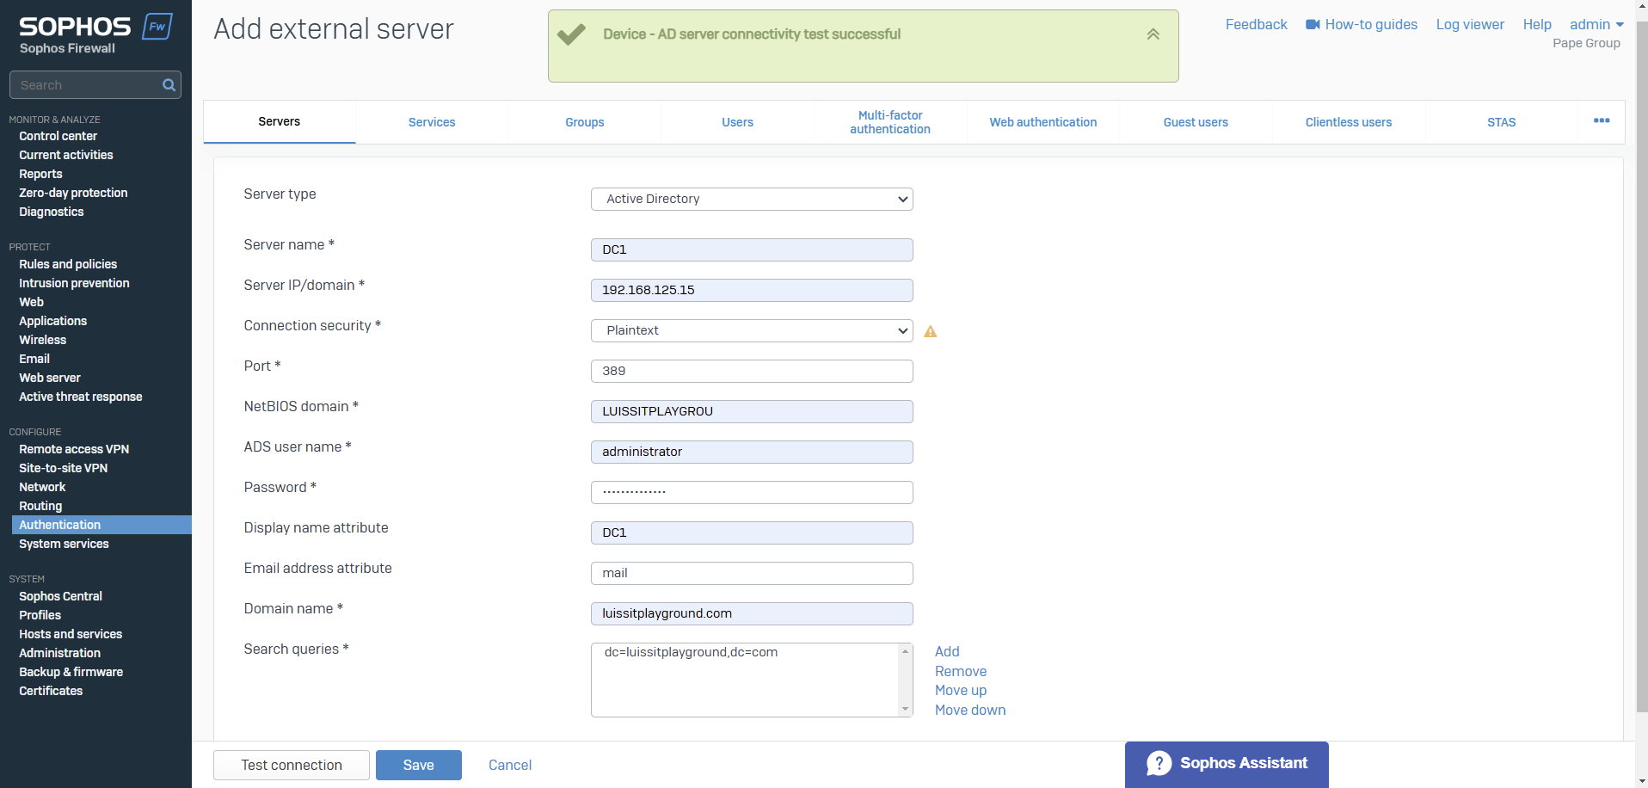
Task: Select the dc=luissitplayground,dc=com search query
Action: click(691, 652)
